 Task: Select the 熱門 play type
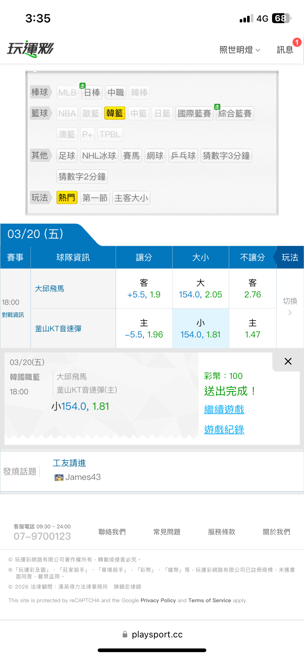67,198
